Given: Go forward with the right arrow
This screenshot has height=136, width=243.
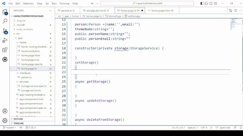Looking at the screenshot, I should (x=97, y=3).
